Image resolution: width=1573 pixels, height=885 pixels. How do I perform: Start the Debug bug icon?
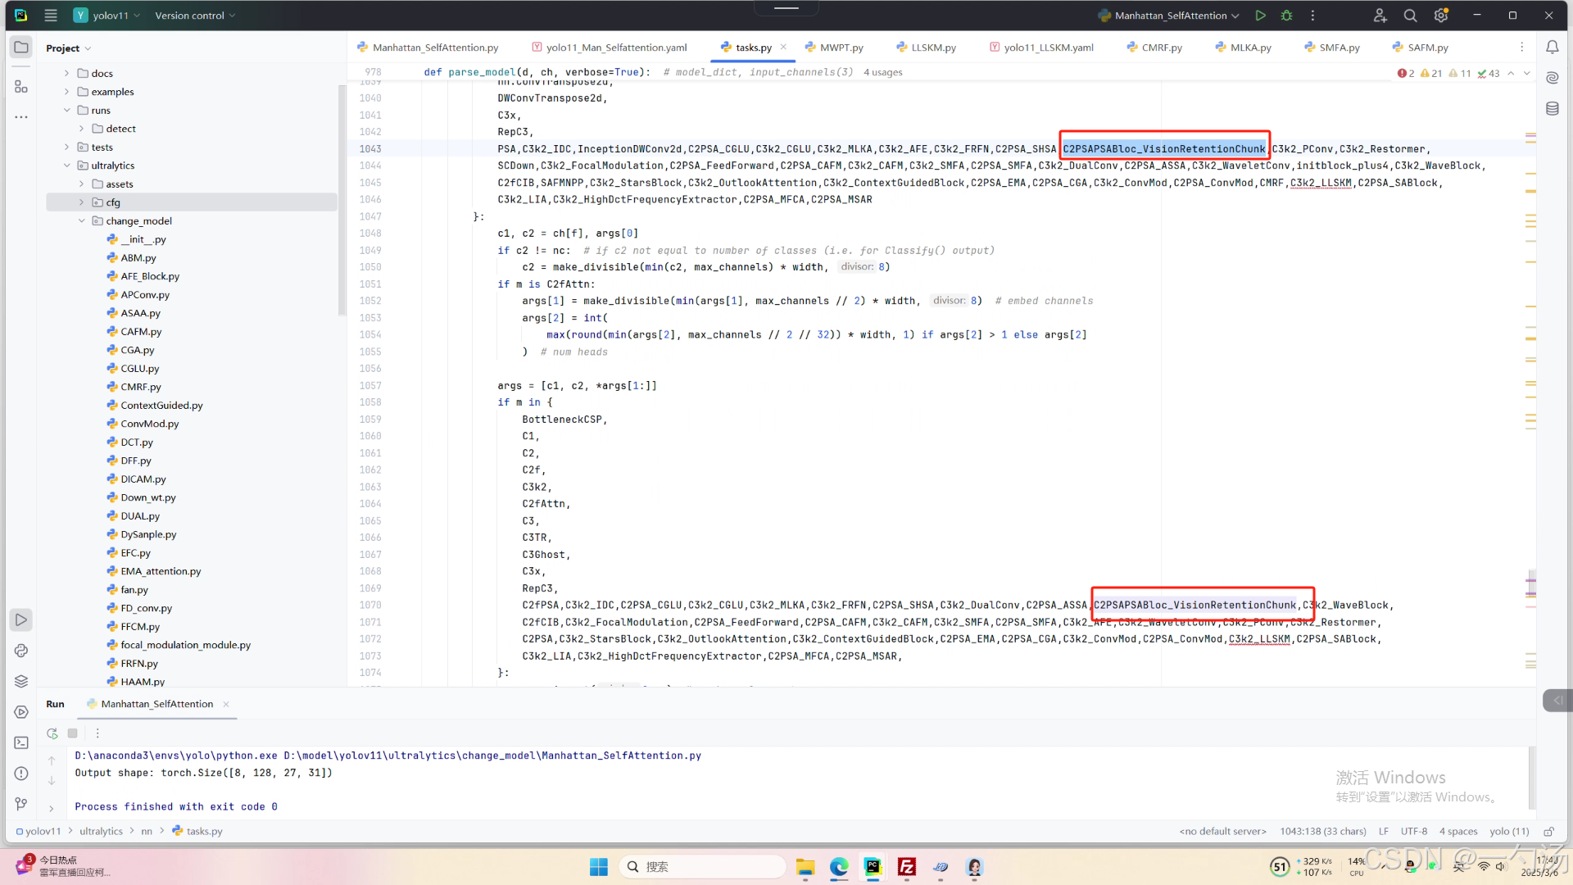pos(1286,16)
